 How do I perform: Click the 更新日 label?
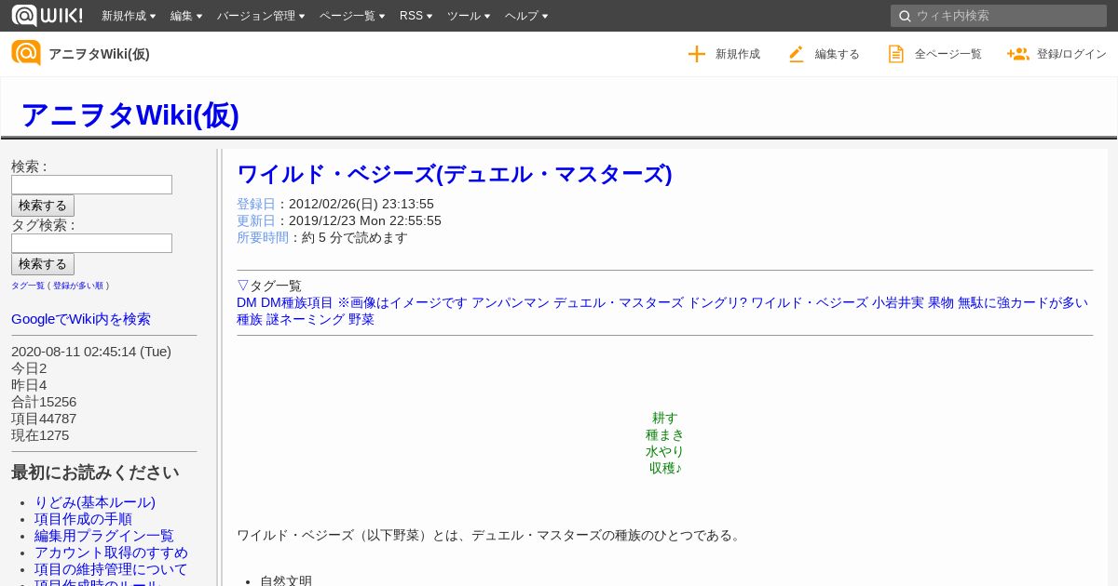pyautogui.click(x=256, y=220)
